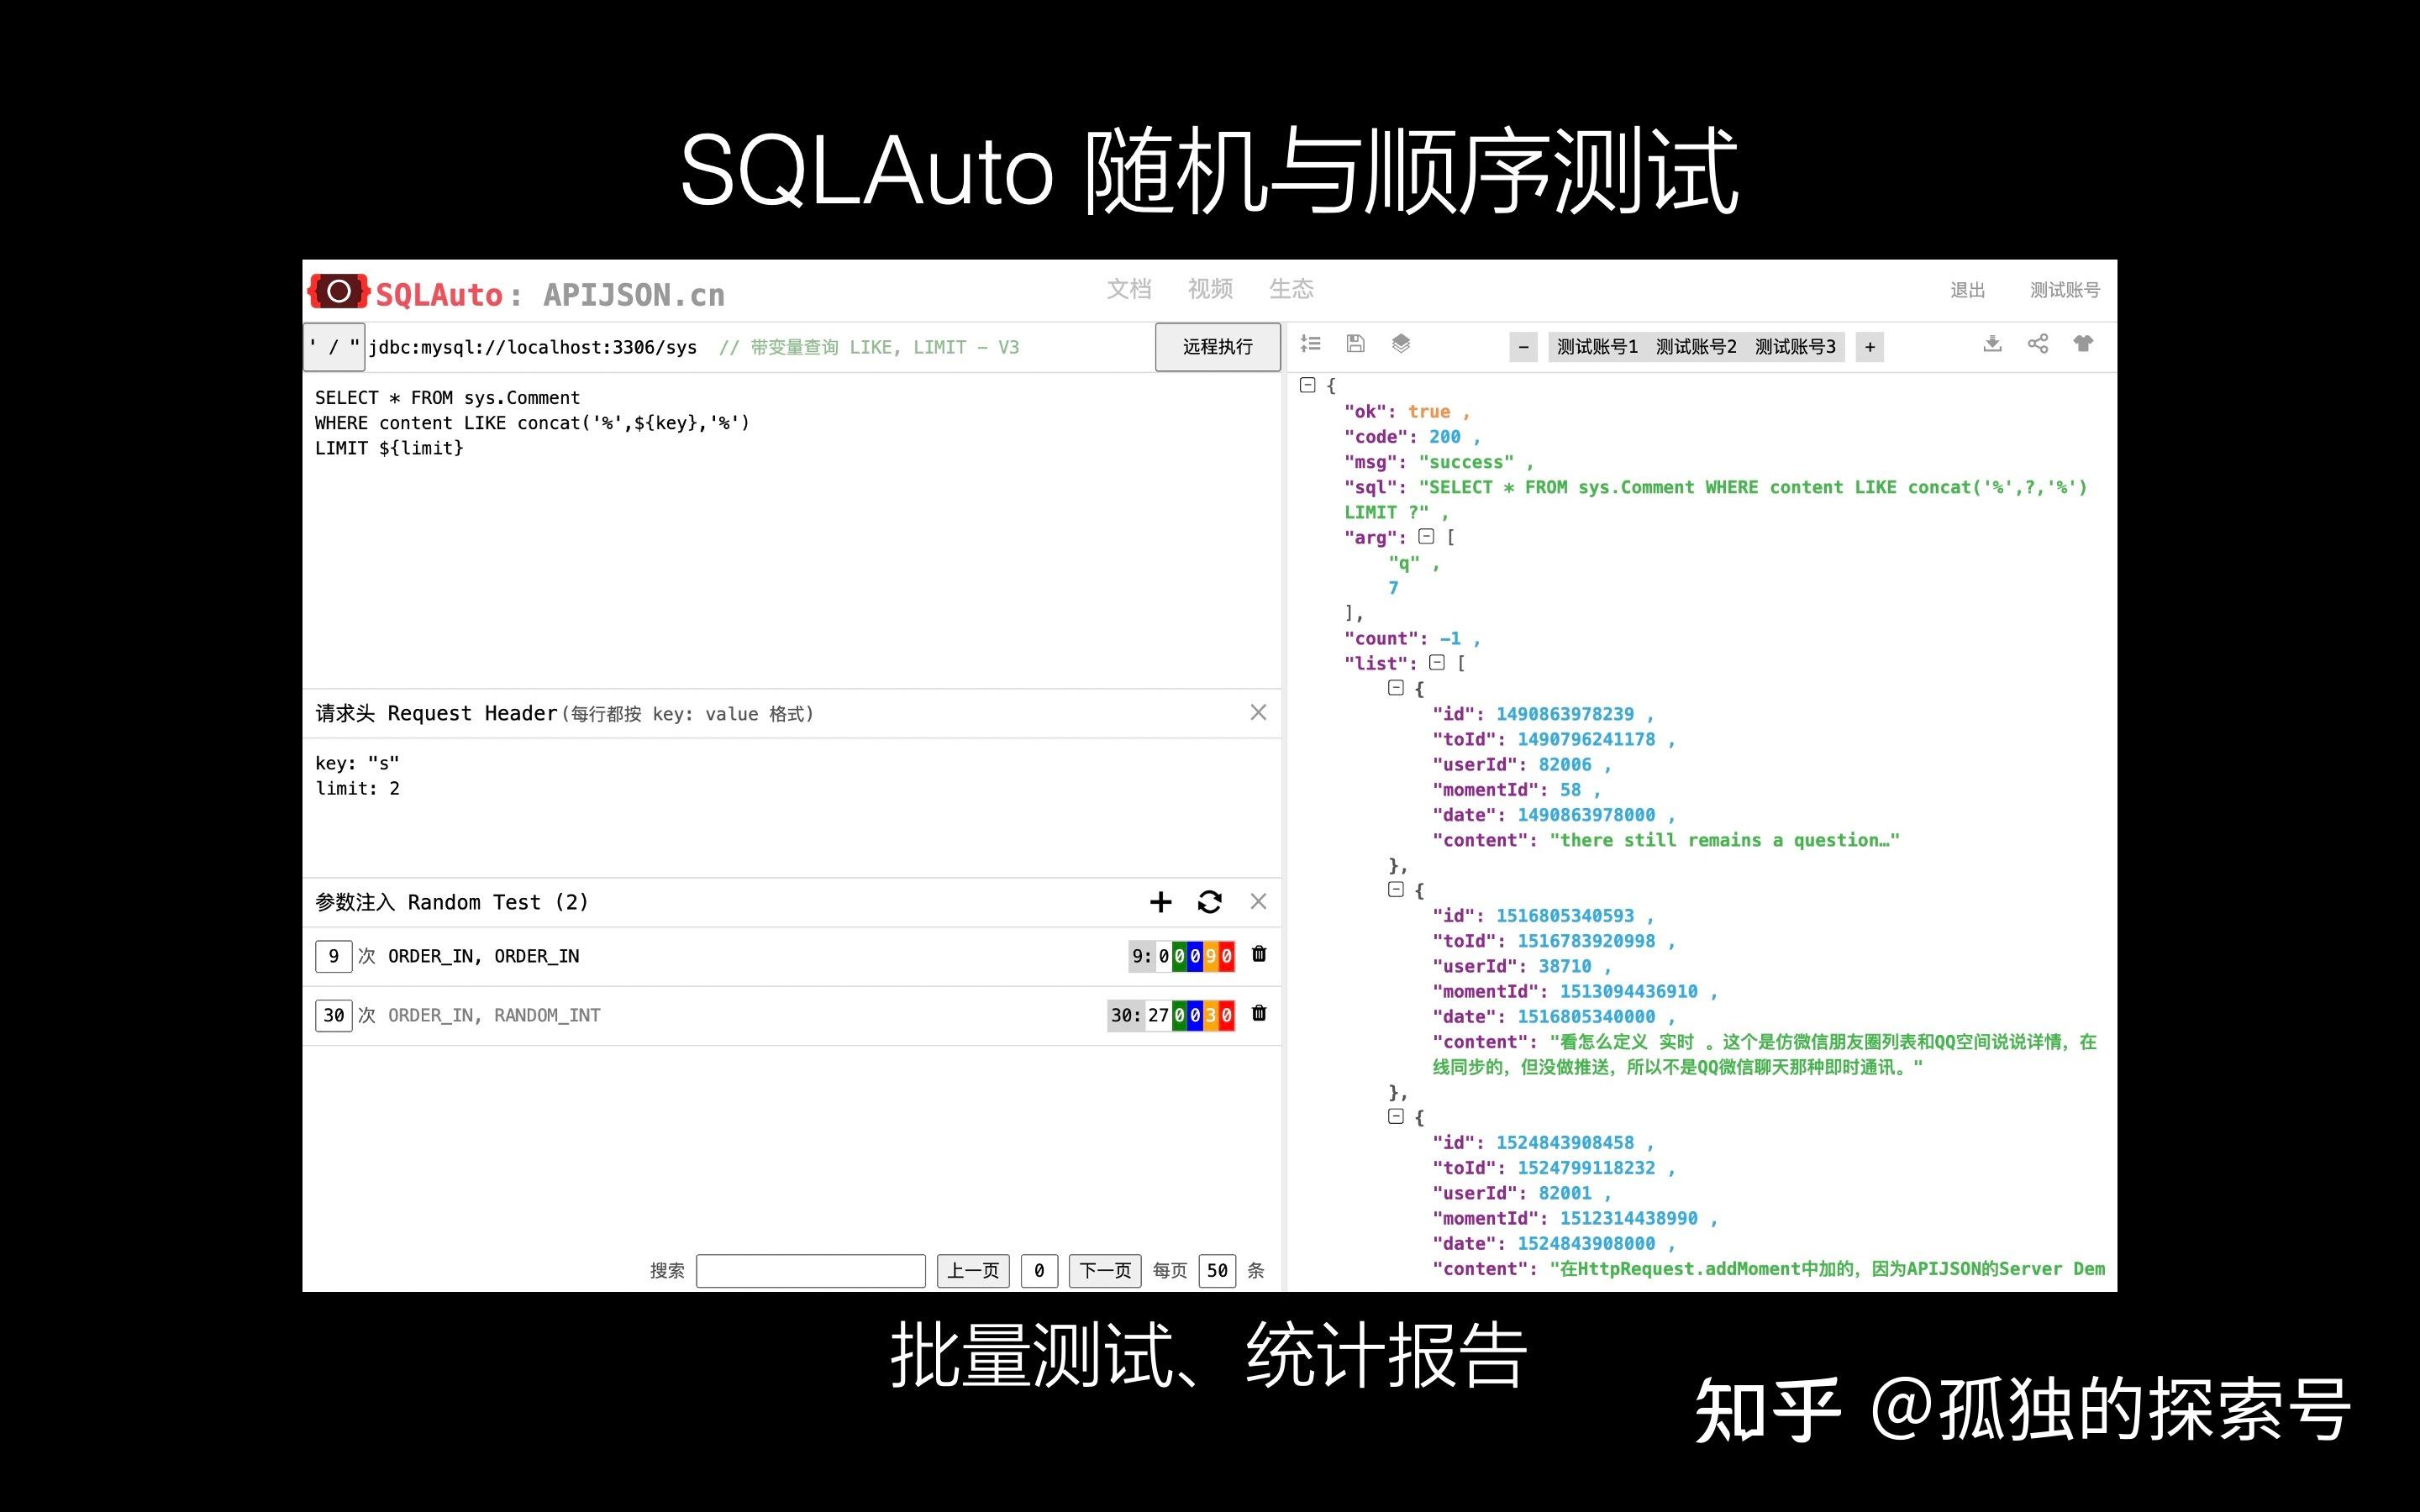The height and width of the screenshot is (1512, 2420).
Task: Click the download icon above JSON
Action: coord(1992,344)
